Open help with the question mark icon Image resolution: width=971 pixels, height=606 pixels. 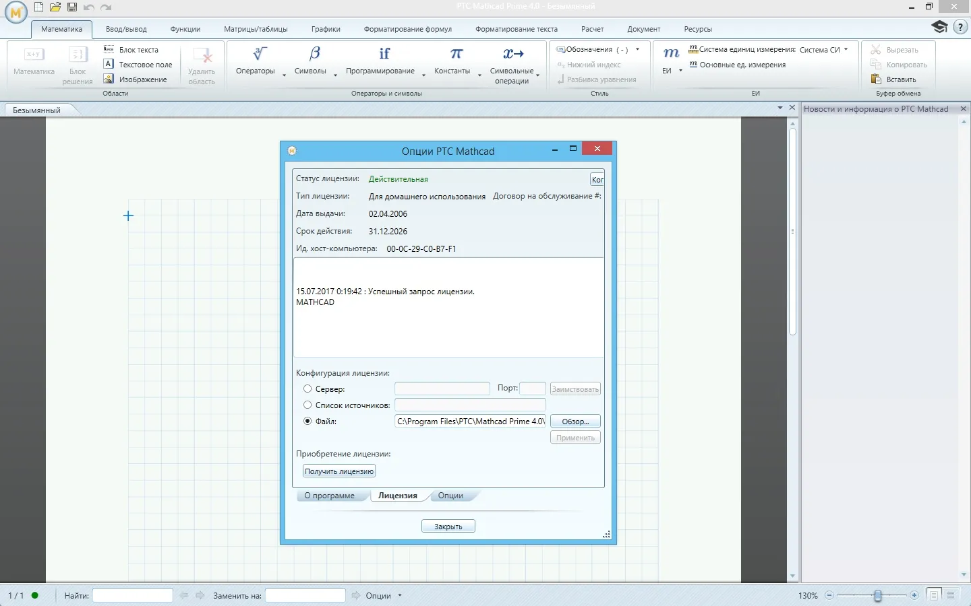[x=960, y=28]
